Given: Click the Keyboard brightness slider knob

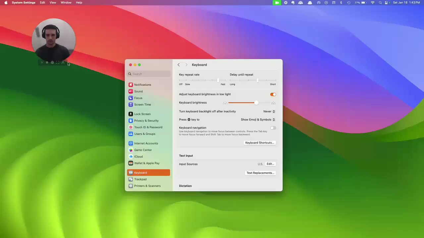Looking at the screenshot, I should [256, 103].
